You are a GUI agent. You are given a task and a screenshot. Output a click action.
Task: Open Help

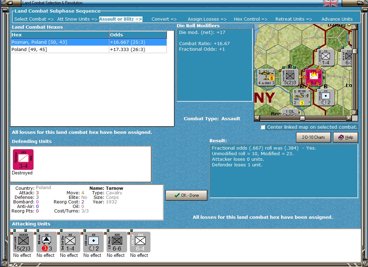[345, 137]
